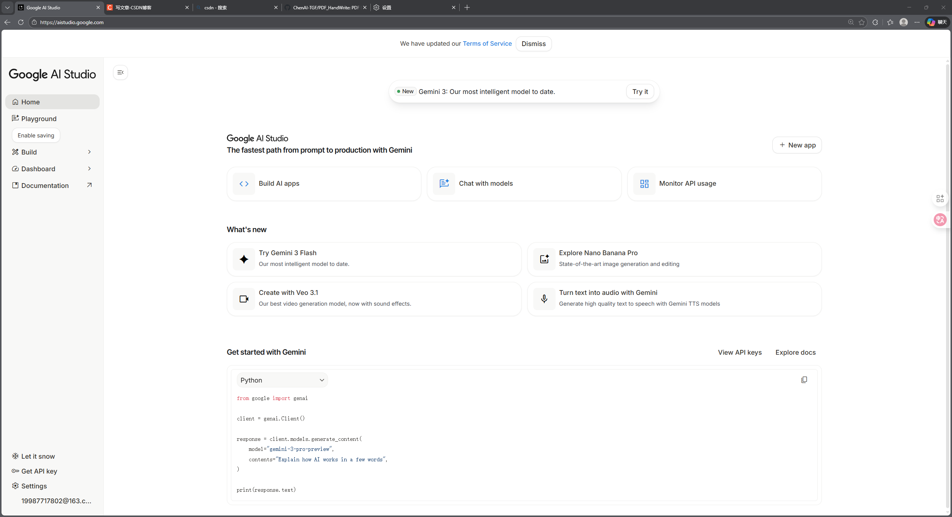Click the Veo 3.1 video camera icon
Viewport: 952px width, 517px height.
(244, 299)
